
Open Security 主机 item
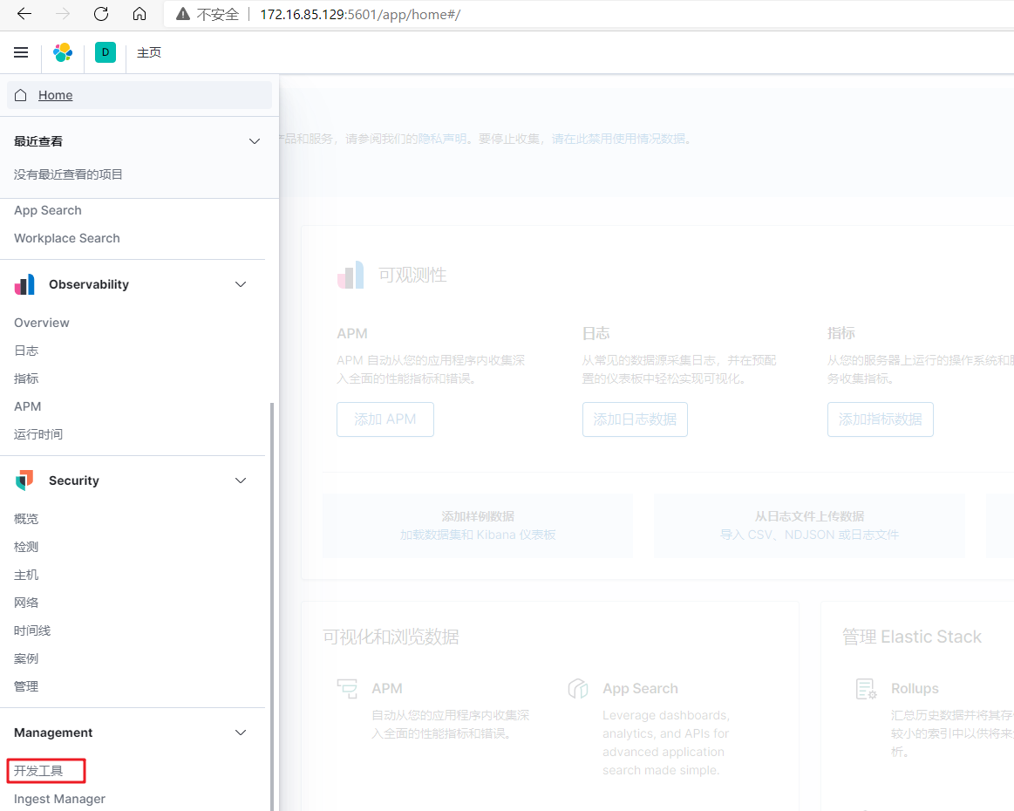(26, 575)
